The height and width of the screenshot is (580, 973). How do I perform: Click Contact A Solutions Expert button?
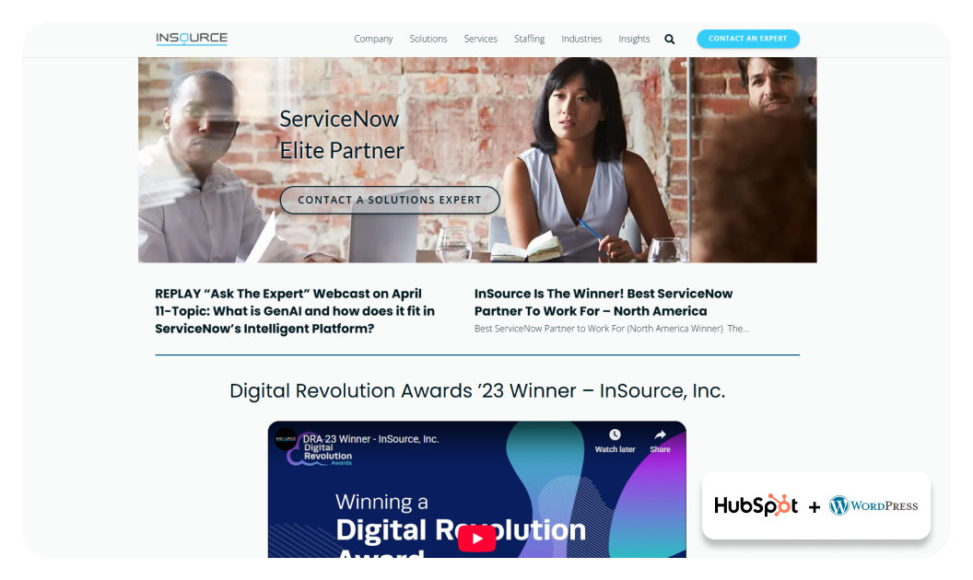pos(390,200)
